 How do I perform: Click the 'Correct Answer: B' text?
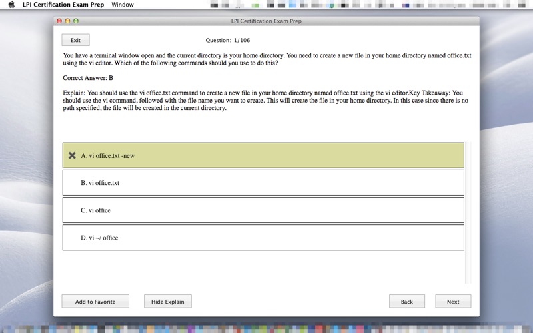pyautogui.click(x=88, y=78)
